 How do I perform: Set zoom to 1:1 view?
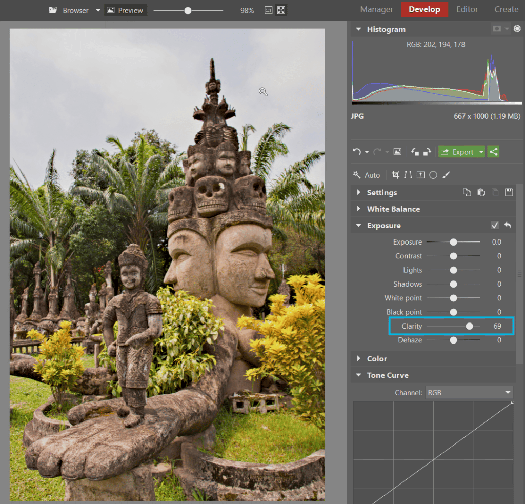click(x=269, y=10)
